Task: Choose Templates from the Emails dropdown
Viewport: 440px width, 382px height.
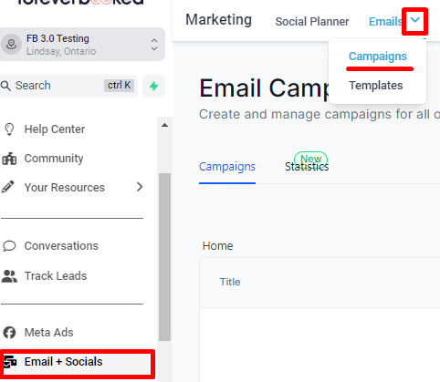Action: 376,86
